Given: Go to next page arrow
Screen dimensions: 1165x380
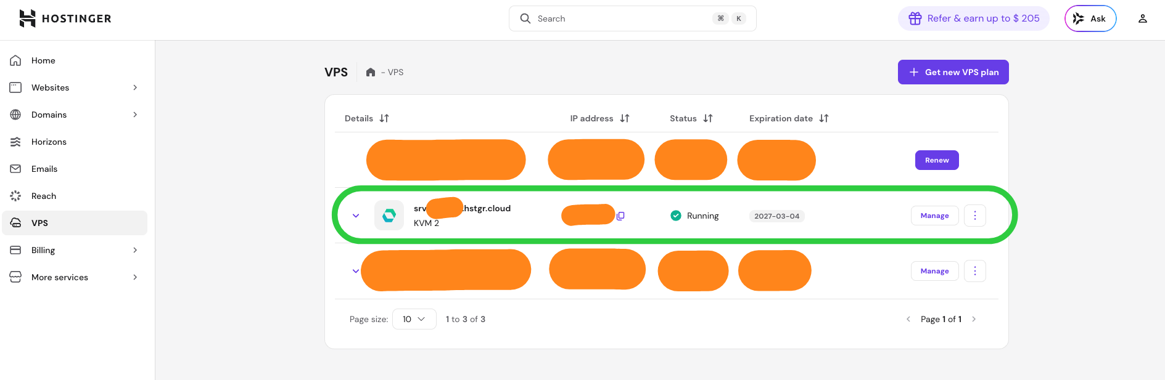Looking at the screenshot, I should tap(974, 319).
